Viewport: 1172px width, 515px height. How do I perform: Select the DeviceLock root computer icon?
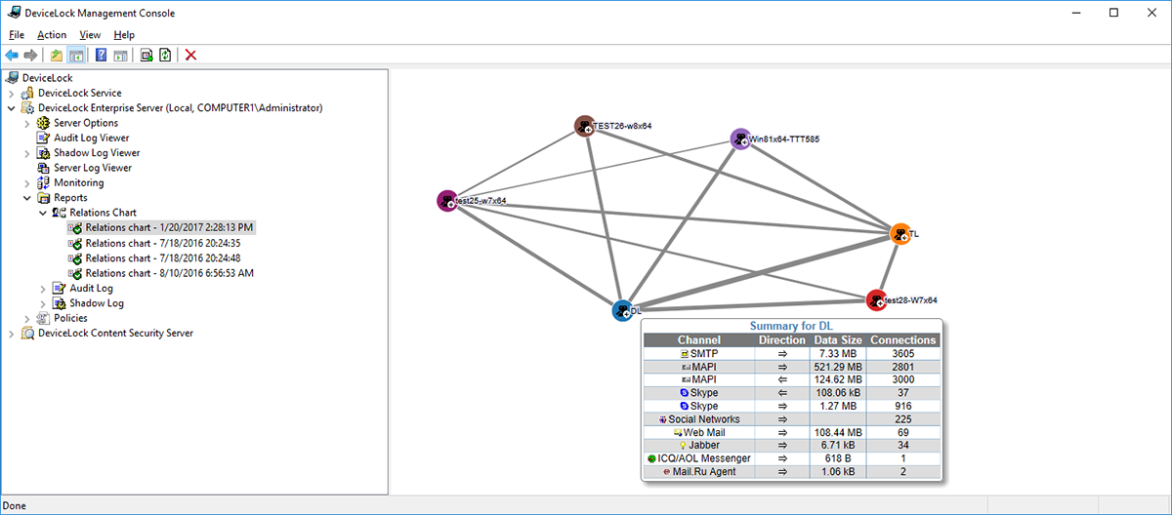tap(12, 77)
